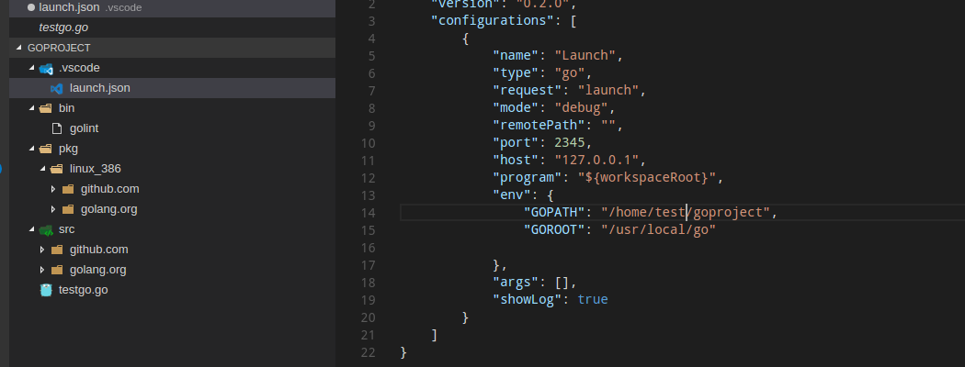Click the "remotePath" key

[x=539, y=126]
